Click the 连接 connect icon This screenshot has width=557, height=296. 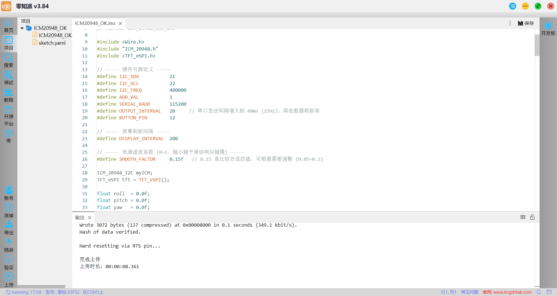pos(8,211)
